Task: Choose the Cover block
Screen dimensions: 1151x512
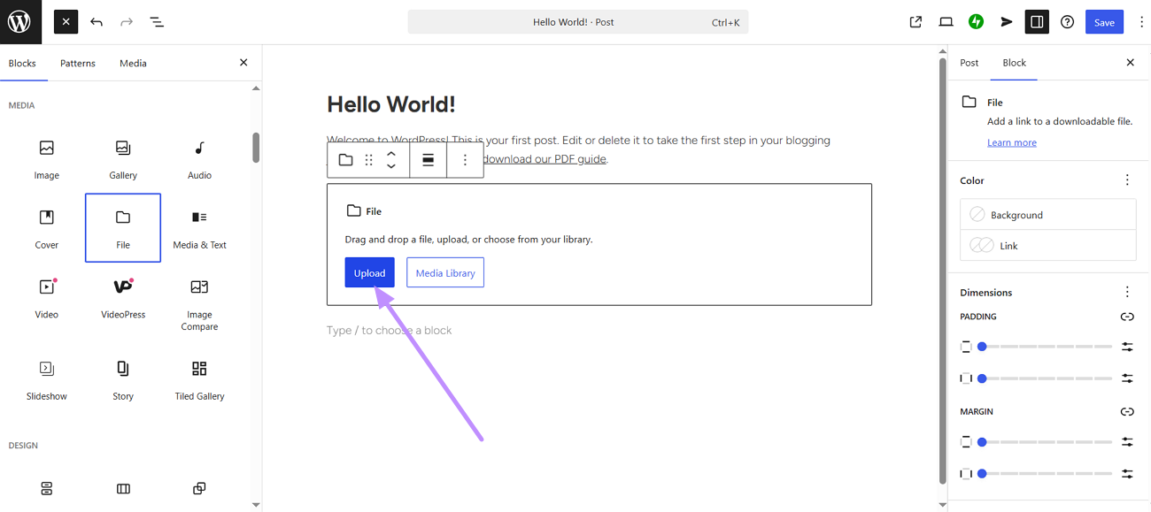Action: coord(46,227)
